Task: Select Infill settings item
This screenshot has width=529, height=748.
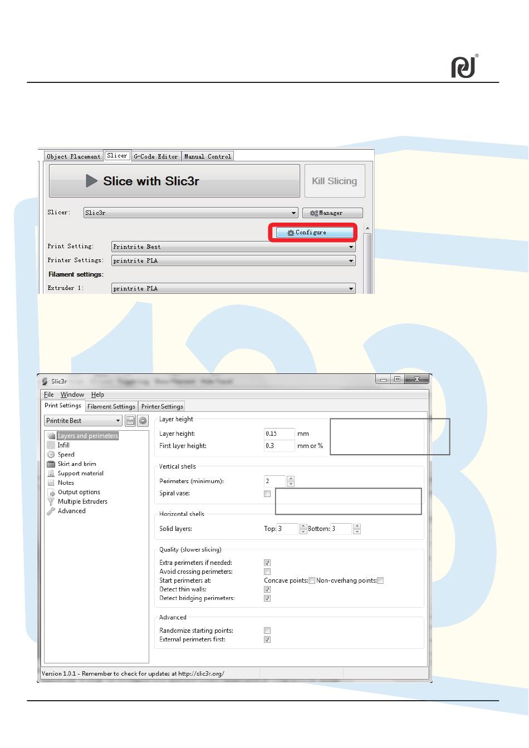Action: click(x=63, y=445)
